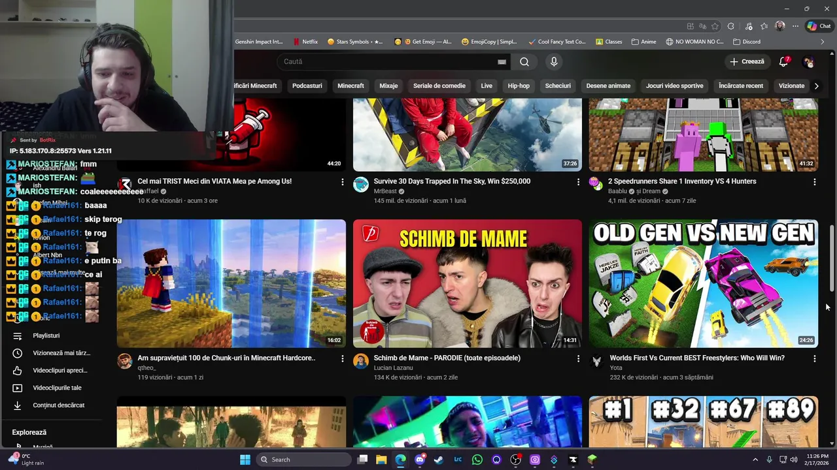Open options for 2 Speedrunners video
This screenshot has height=470, width=837.
pyautogui.click(x=814, y=182)
